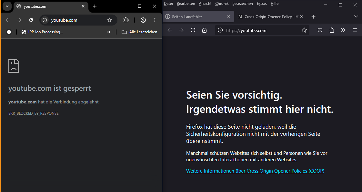Reload page in Firefox
Image resolution: width=362 pixels, height=192 pixels.
[193, 30]
